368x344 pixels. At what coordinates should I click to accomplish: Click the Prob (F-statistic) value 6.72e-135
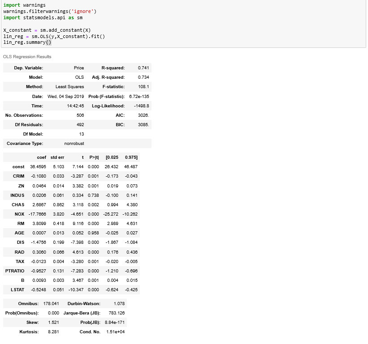click(139, 97)
